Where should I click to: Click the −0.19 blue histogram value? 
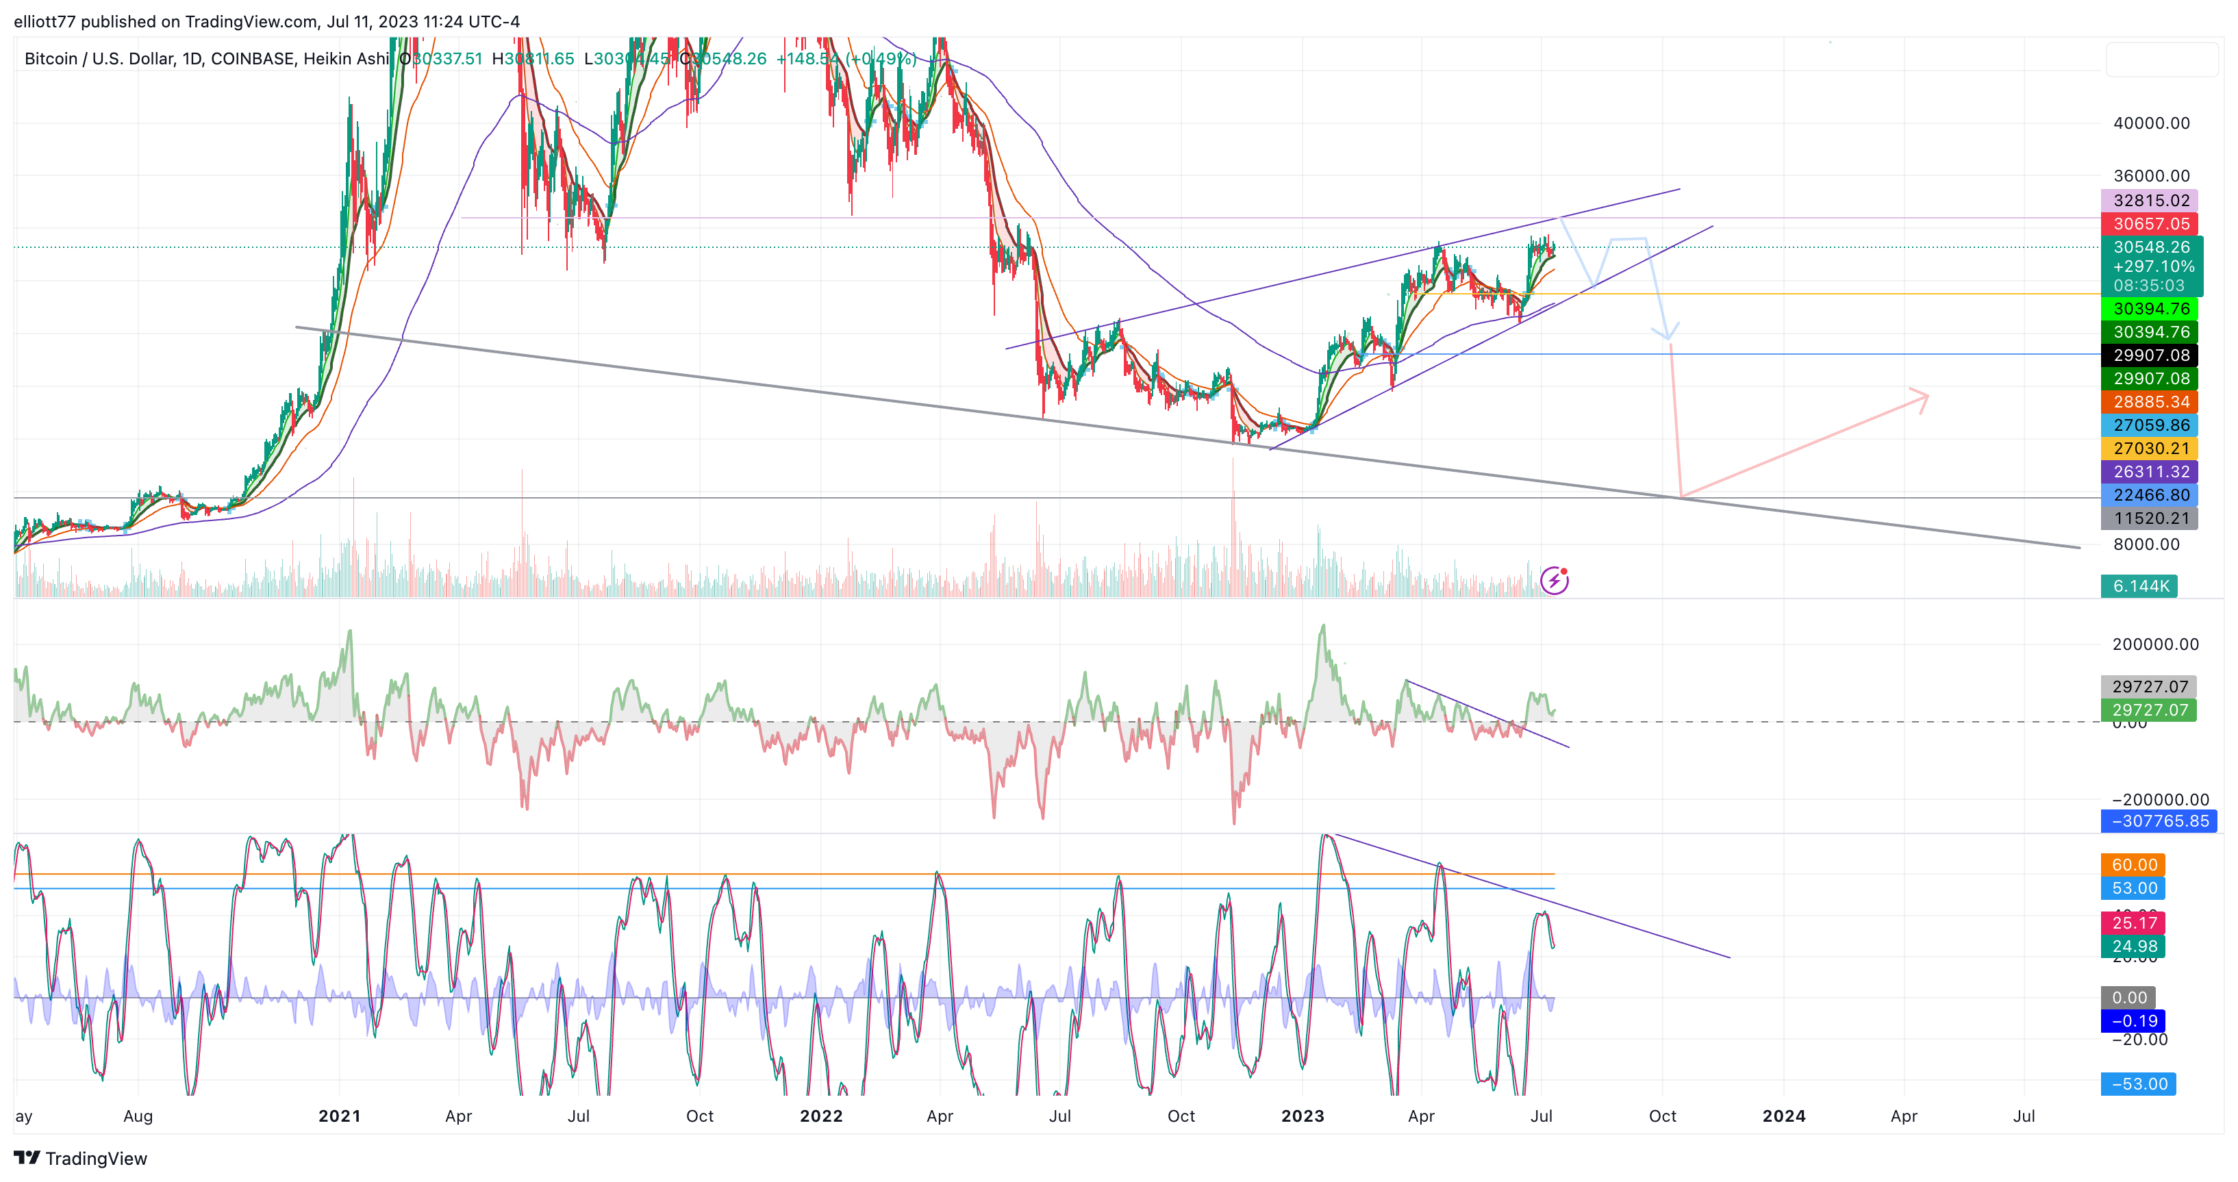coord(2133,1021)
